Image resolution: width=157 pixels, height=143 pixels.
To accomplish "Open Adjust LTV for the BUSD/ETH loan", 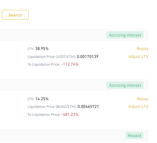I will 138,106.
